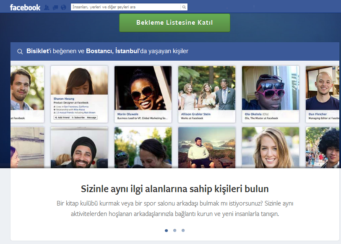Select third carousel dot indicator
Screen dimensions: 341x244
click(x=183, y=230)
